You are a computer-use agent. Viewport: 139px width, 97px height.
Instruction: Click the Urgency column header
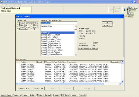pos(49,62)
